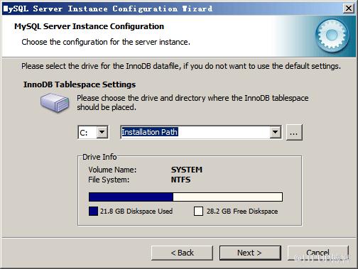Click the MySQL Server Instance Configuration header text
Screen dimensions: 358x269
coord(89,26)
